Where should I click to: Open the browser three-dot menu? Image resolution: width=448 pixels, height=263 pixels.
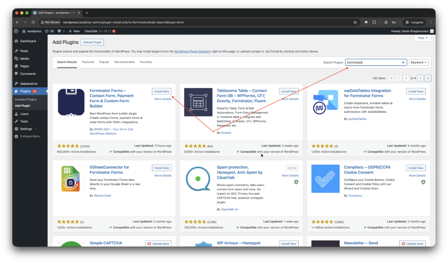tap(430, 21)
